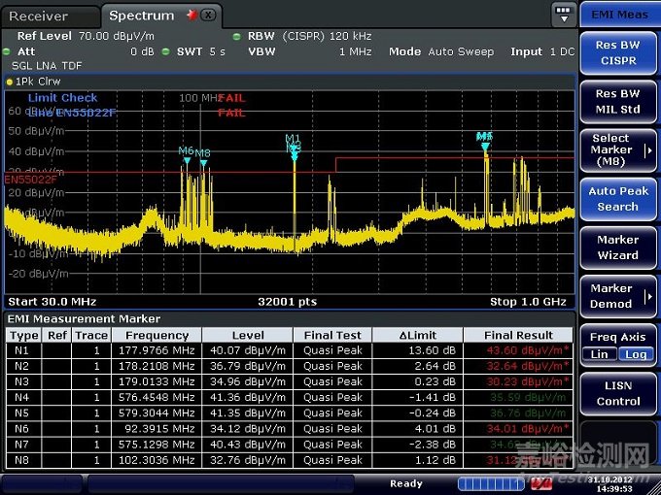Viewport: 661px width, 495px height.
Task: Open the softkey menu icon at top right
Action: [x=563, y=15]
